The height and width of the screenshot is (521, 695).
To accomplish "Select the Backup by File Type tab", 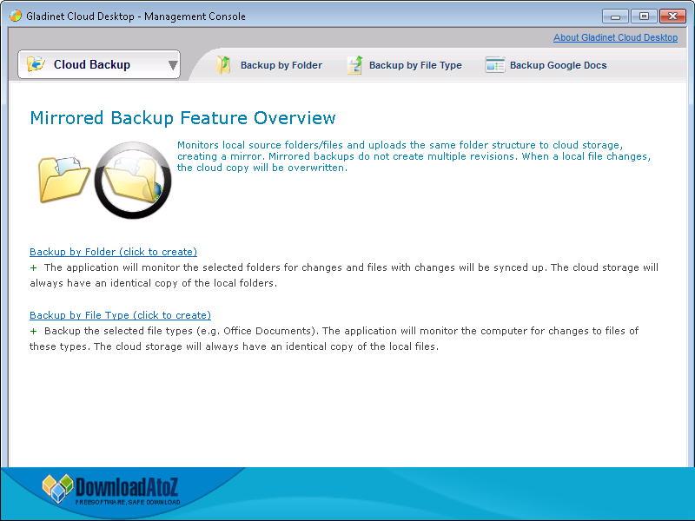I will click(415, 65).
